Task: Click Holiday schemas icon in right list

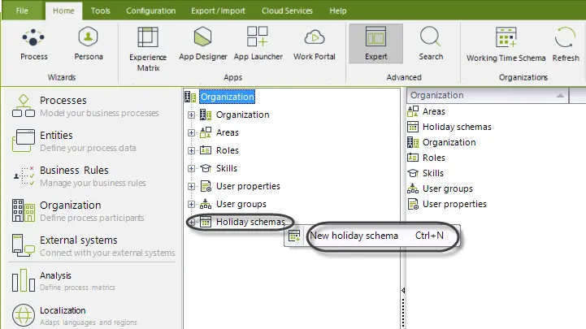Action: pos(413,127)
